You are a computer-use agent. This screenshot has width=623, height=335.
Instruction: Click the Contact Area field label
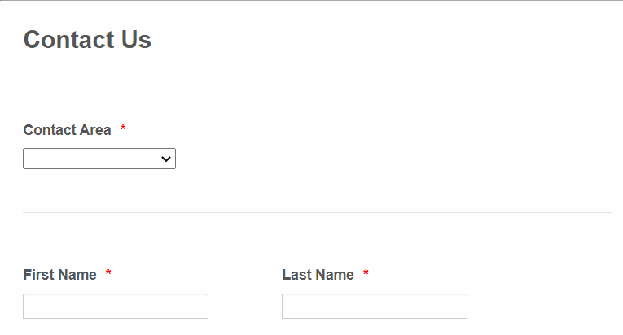click(x=67, y=130)
